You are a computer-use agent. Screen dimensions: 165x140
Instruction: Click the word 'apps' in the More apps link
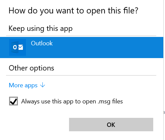click(31, 86)
